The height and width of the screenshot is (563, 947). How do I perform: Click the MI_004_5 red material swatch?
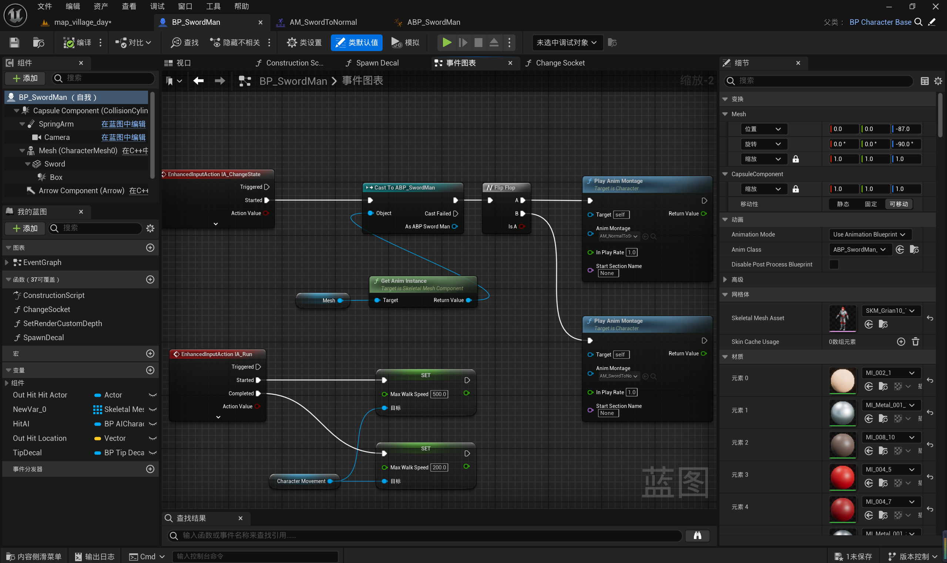pos(842,477)
